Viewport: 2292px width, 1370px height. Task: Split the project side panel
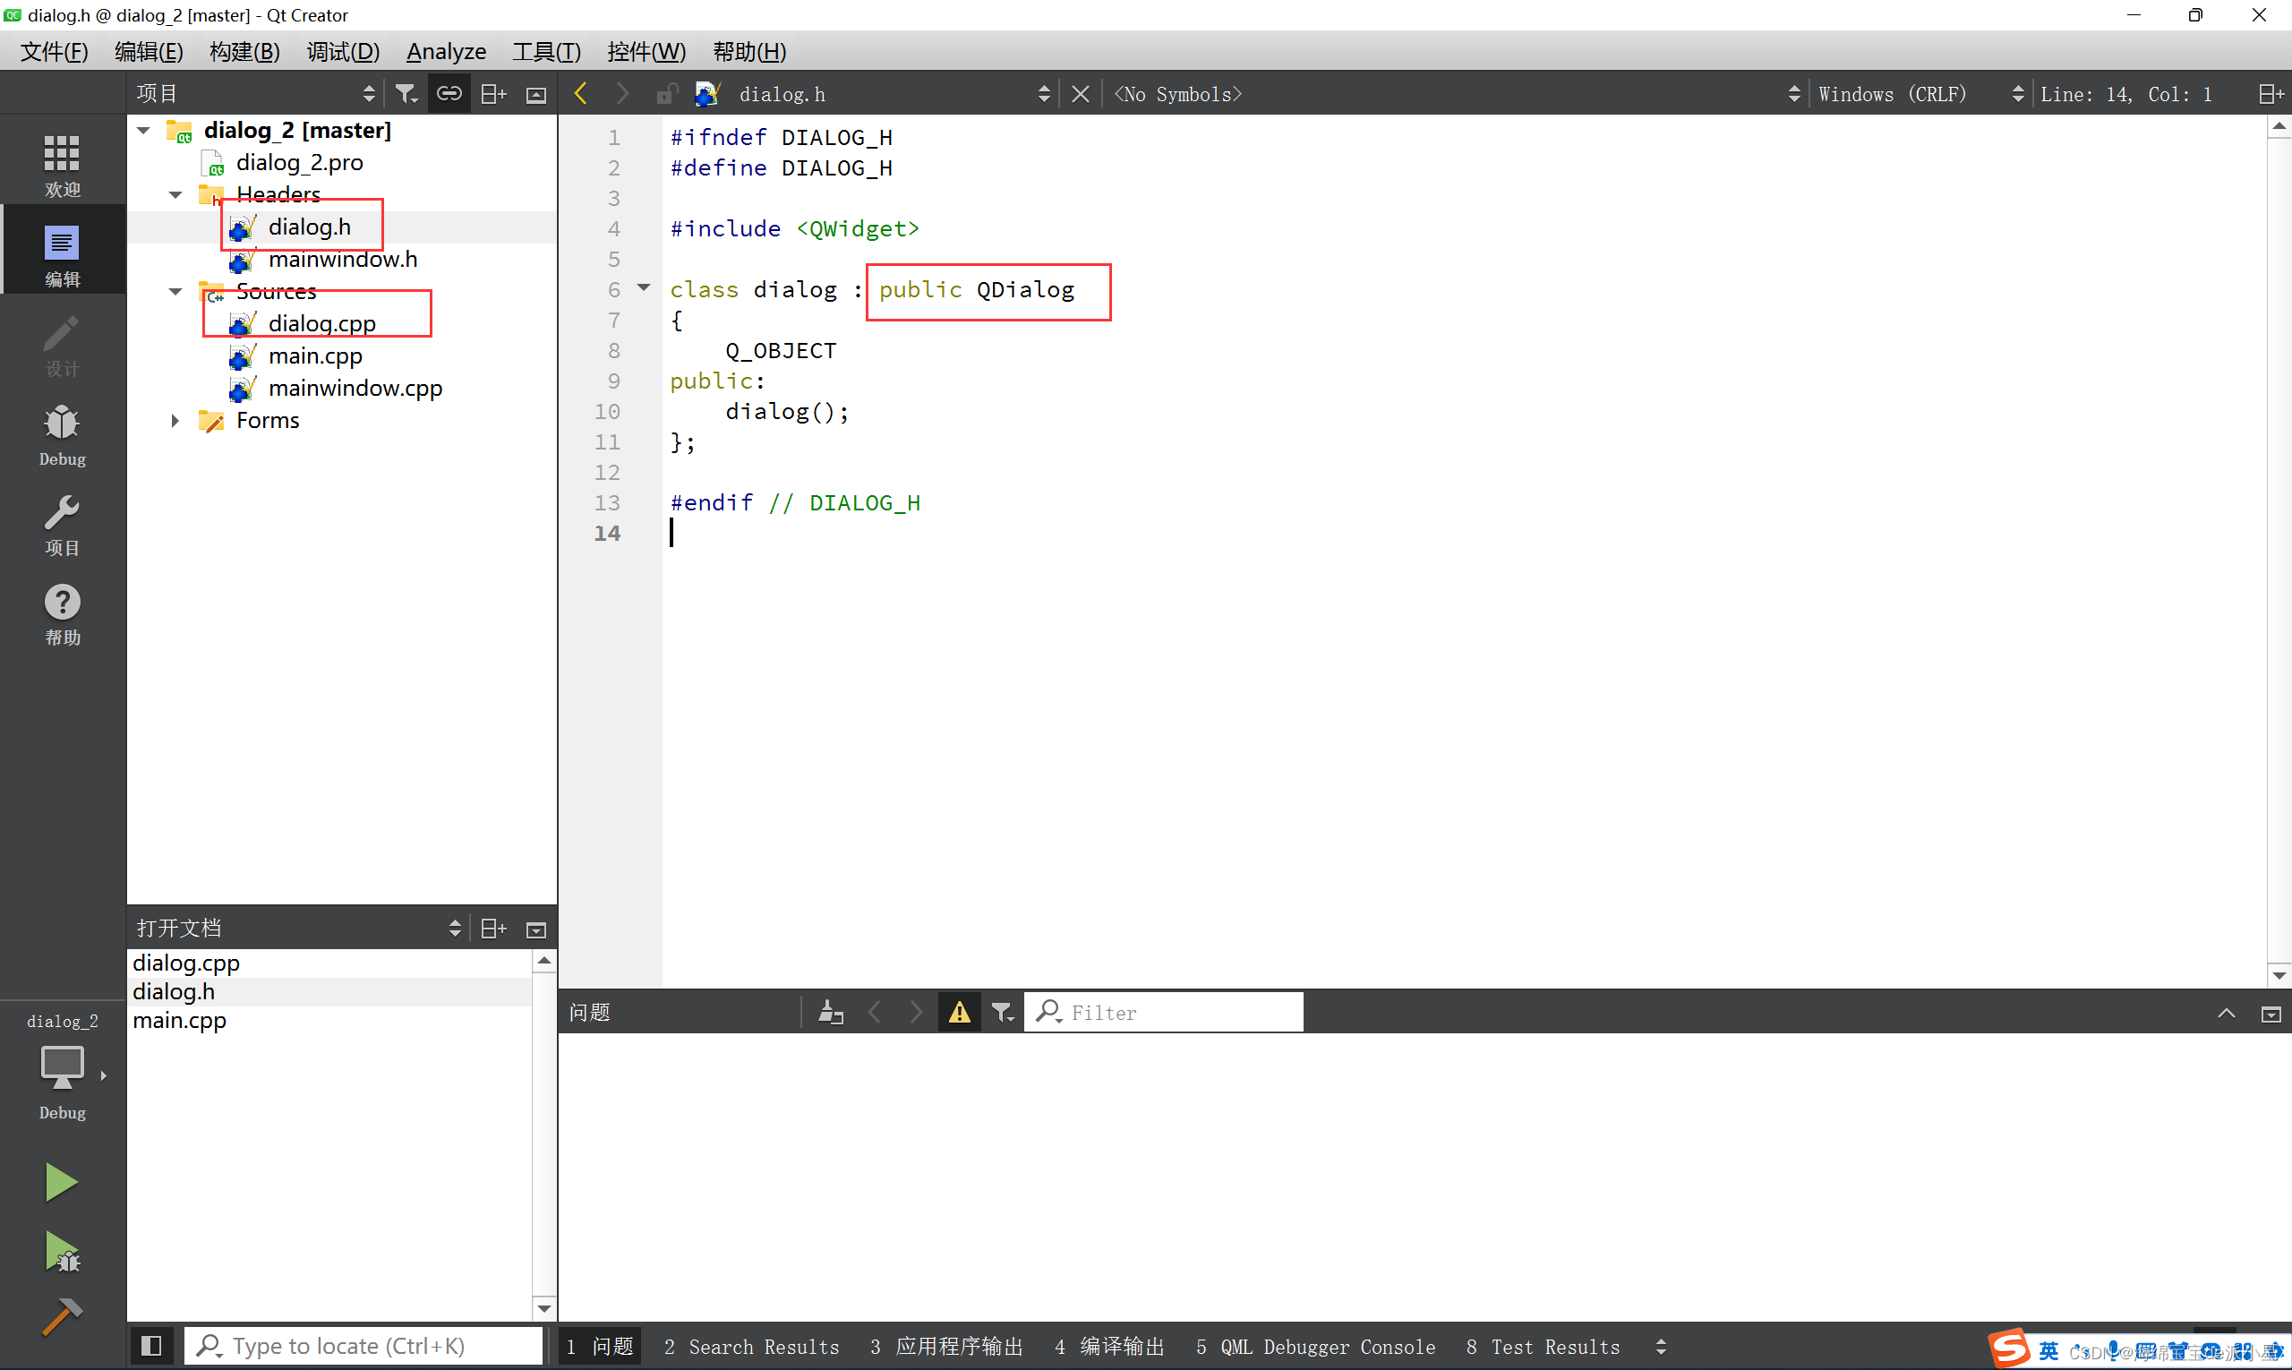(x=494, y=94)
